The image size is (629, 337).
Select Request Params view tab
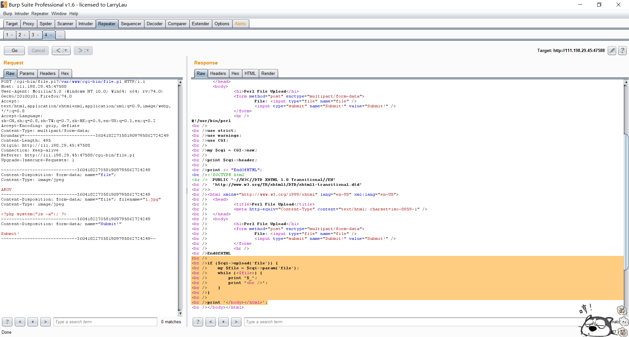click(27, 73)
